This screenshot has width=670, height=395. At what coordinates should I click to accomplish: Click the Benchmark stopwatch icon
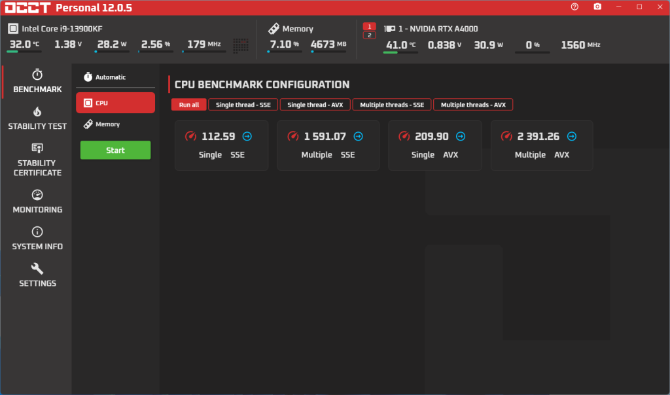37,75
